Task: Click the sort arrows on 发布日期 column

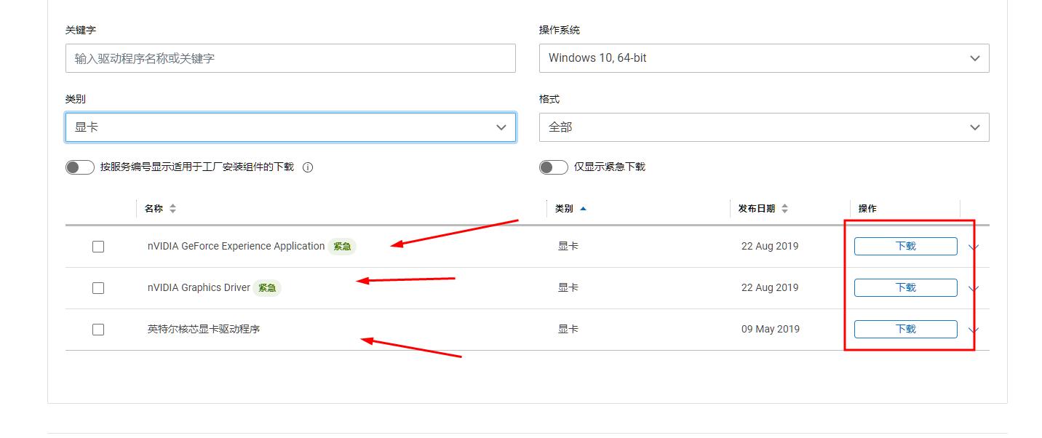Action: [784, 208]
